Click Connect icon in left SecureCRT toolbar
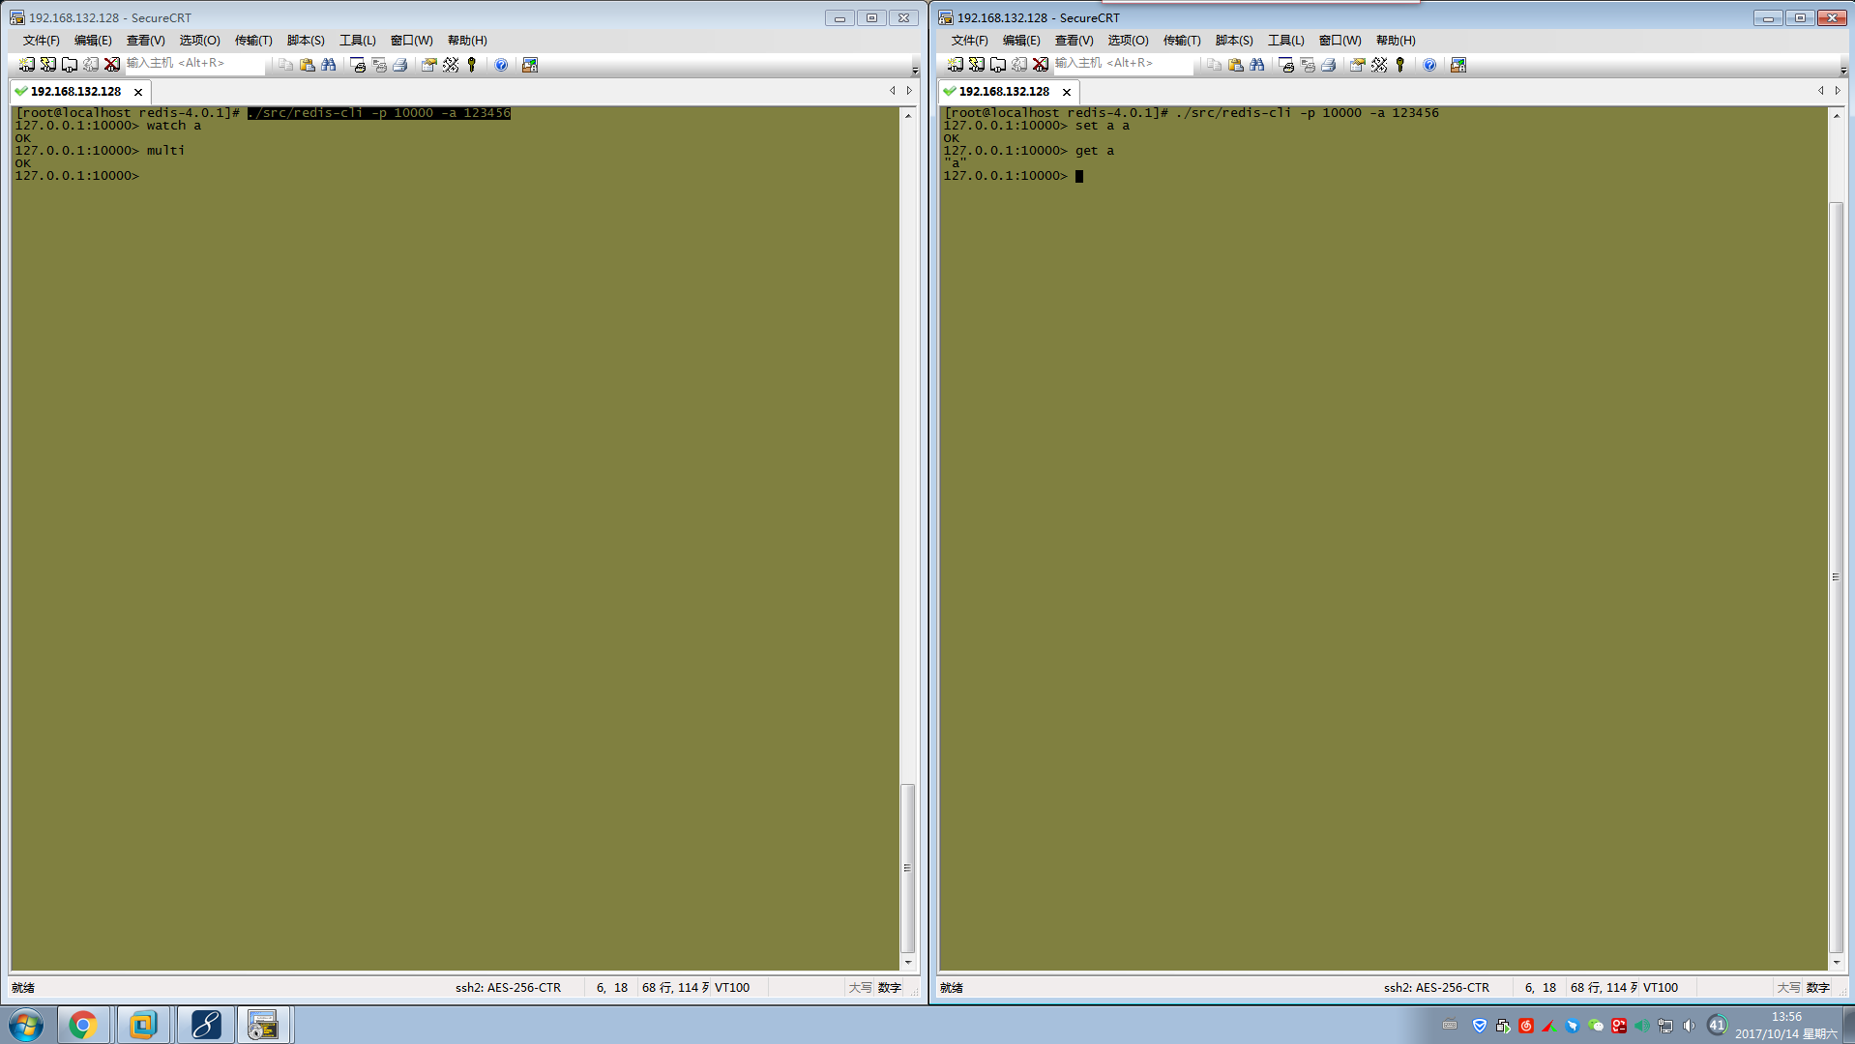Image resolution: width=1855 pixels, height=1044 pixels. tap(27, 65)
